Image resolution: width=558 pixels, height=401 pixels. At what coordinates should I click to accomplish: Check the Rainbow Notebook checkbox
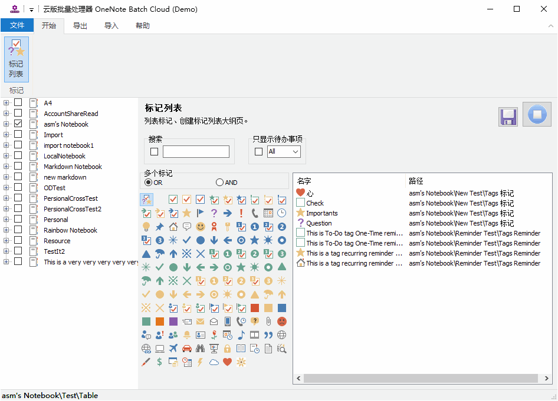point(18,230)
